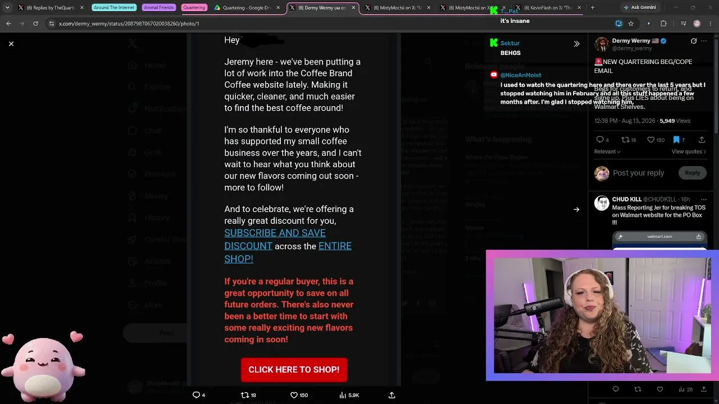Image resolution: width=719 pixels, height=404 pixels.
Task: Open the Dermy Wermy profile name link
Action: pyautogui.click(x=631, y=41)
